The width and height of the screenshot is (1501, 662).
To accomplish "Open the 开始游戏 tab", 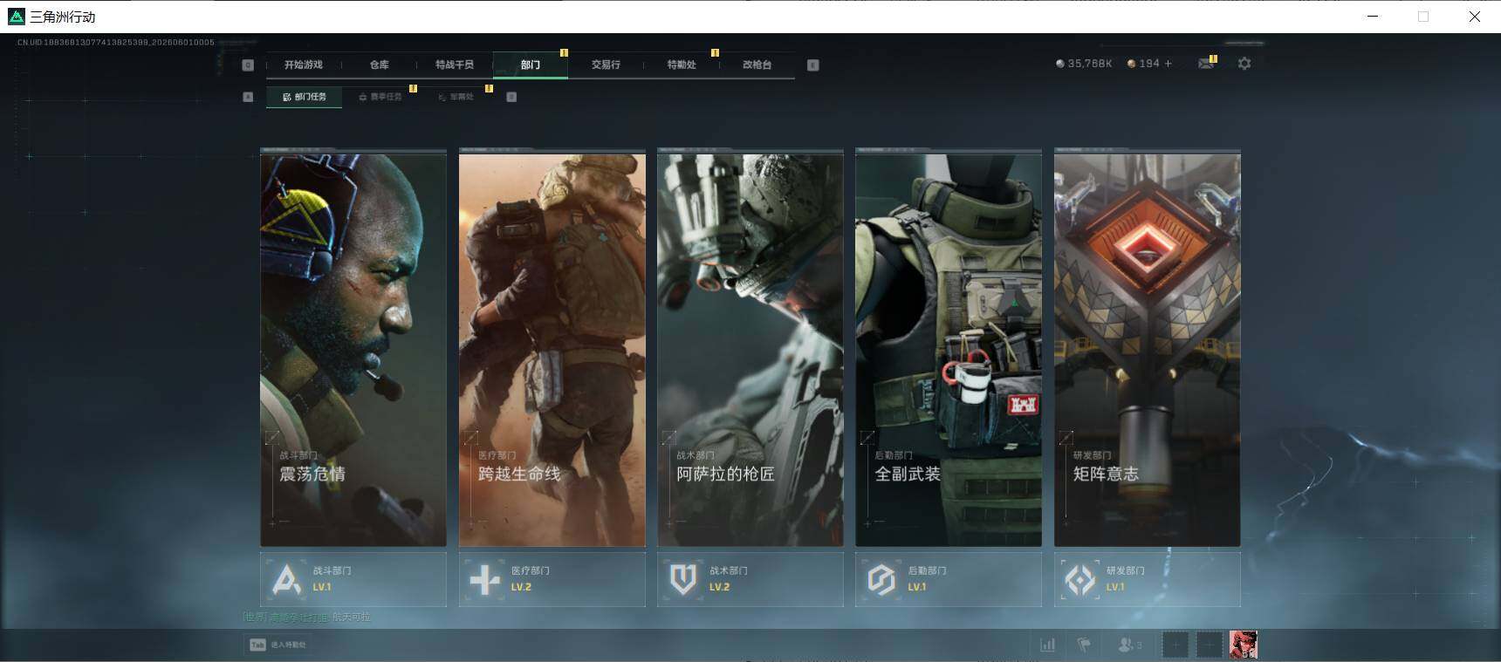I will (303, 65).
